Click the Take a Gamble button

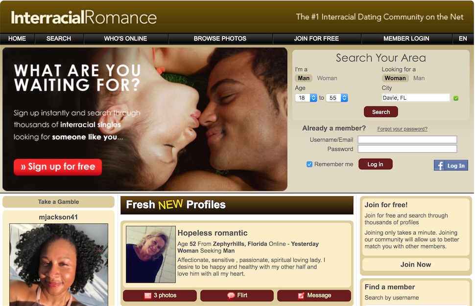coord(58,202)
